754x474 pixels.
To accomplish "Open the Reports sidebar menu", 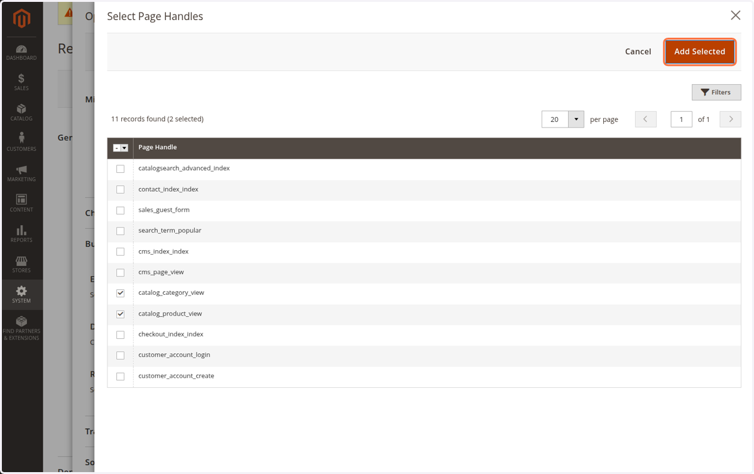I will (x=21, y=234).
